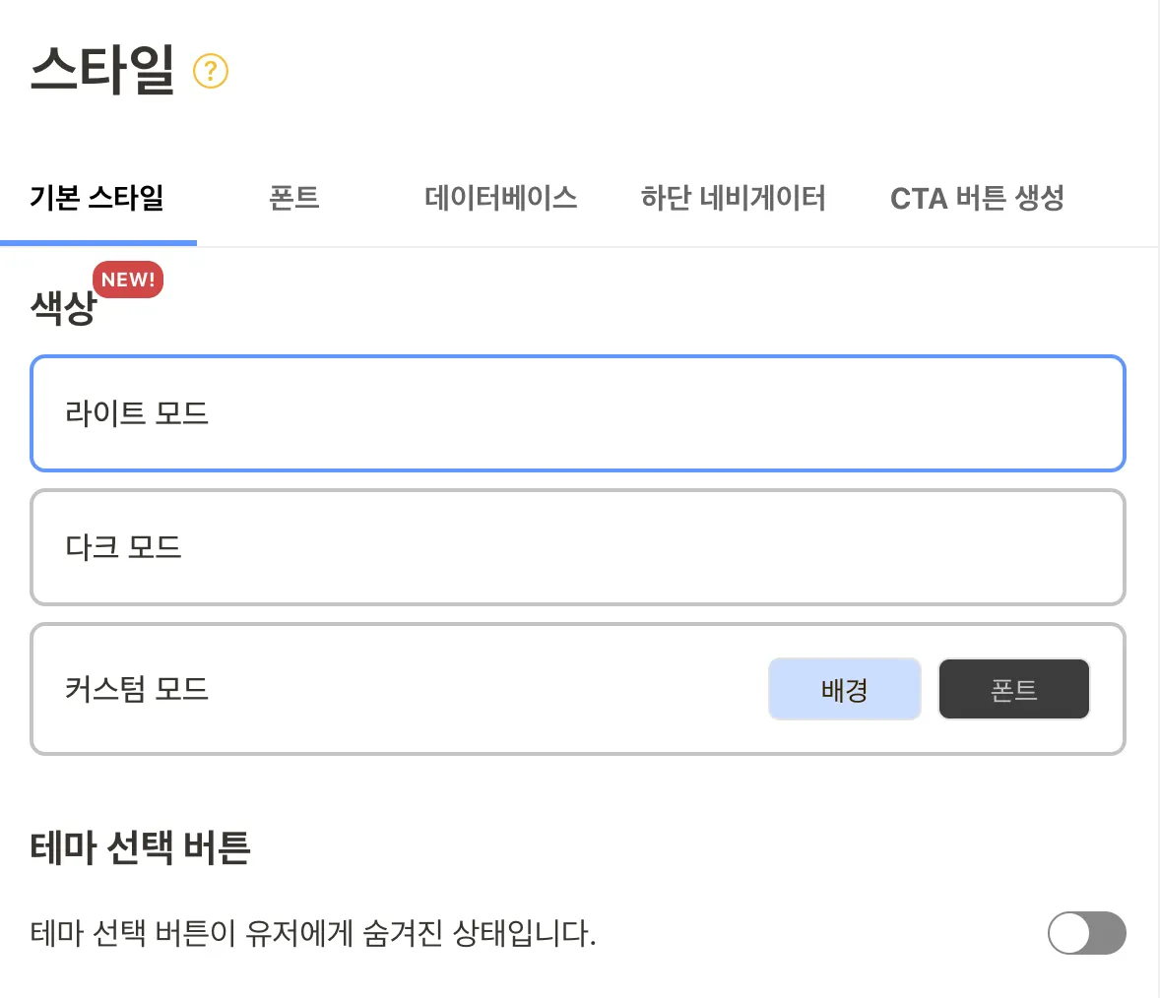Click the yellow help question mark icon
The image size is (1160, 998).
pos(211,72)
